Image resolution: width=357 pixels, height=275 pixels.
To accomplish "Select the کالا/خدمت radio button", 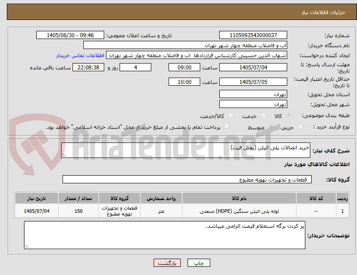I will 231,115.
